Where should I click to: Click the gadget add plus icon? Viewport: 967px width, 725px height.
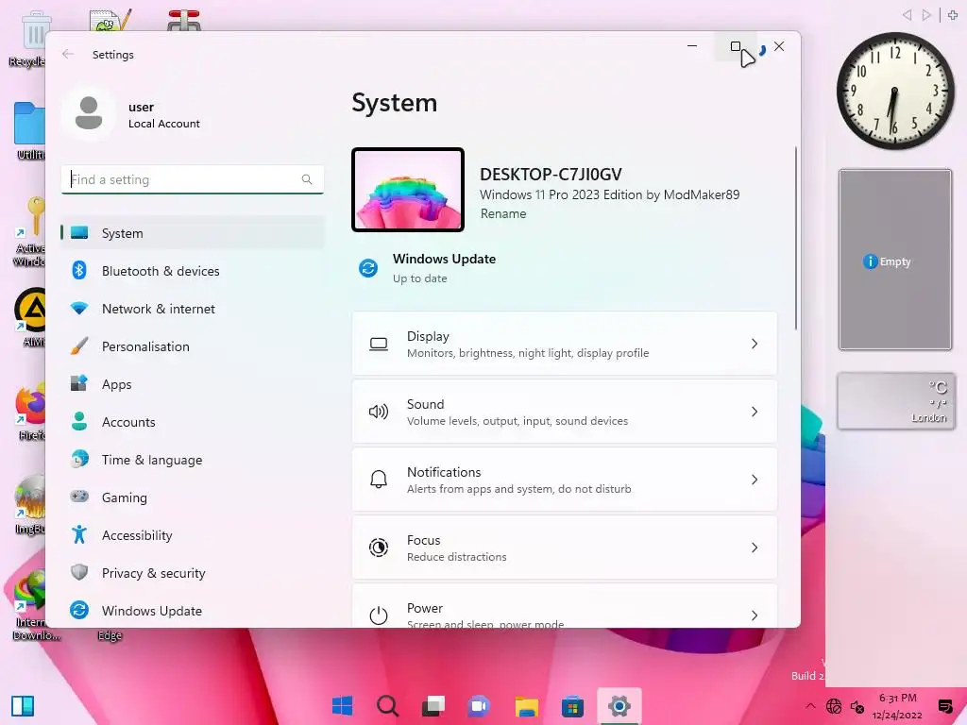click(954, 15)
